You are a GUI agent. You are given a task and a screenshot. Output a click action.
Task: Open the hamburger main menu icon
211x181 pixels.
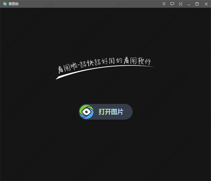(x=164, y=4)
